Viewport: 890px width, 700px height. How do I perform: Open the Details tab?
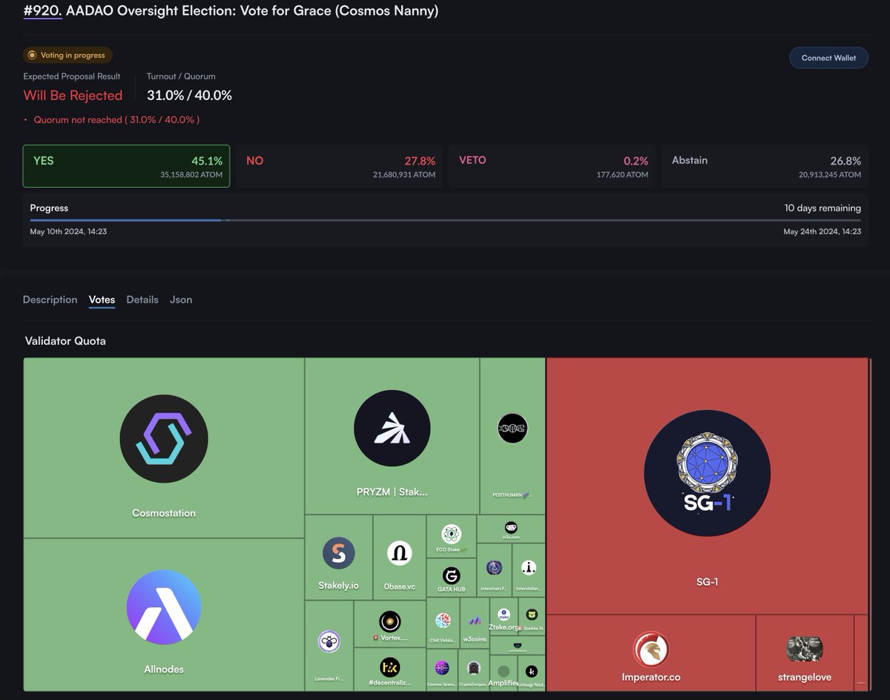[142, 300]
